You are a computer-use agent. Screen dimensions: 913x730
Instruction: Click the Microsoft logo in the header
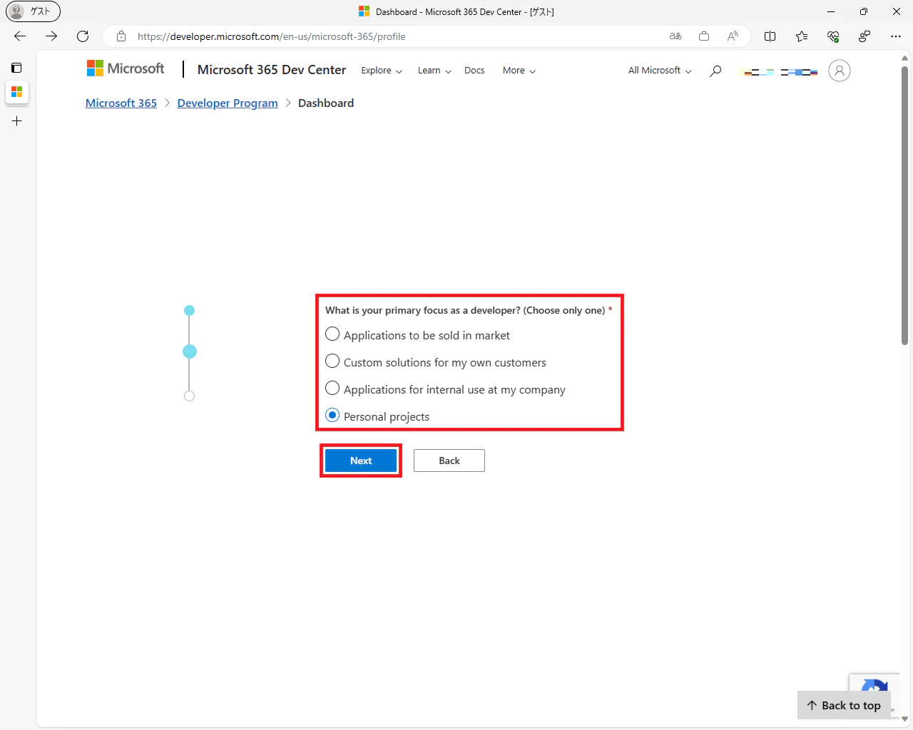click(x=126, y=68)
